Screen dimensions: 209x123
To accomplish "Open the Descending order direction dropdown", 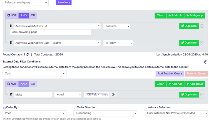I will 105,113.
